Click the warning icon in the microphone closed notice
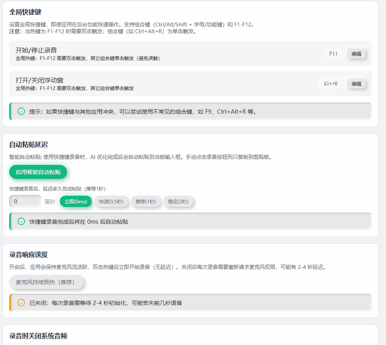 pyautogui.click(x=21, y=303)
